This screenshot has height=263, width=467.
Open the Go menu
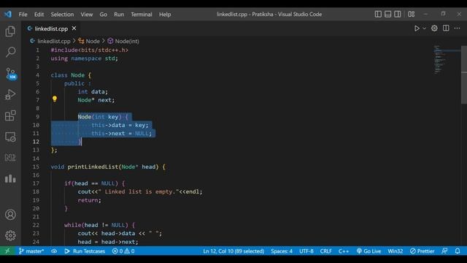(104, 15)
